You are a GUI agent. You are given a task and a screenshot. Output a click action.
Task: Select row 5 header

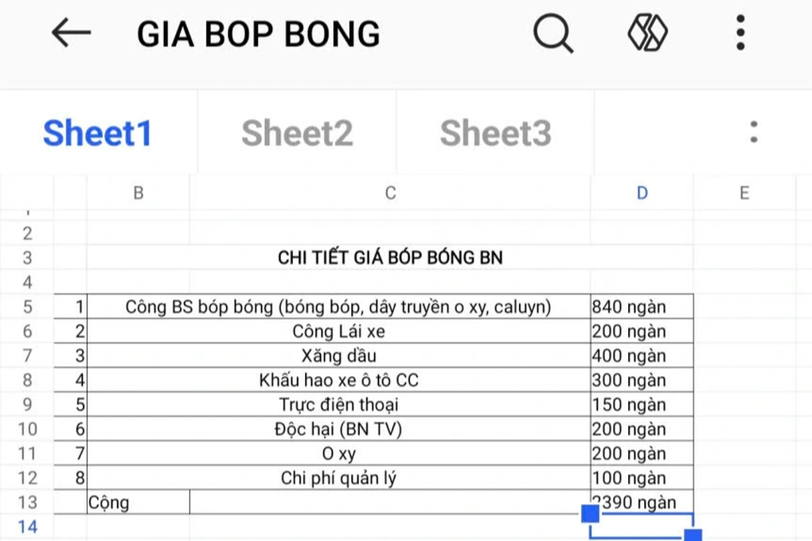tap(27, 307)
